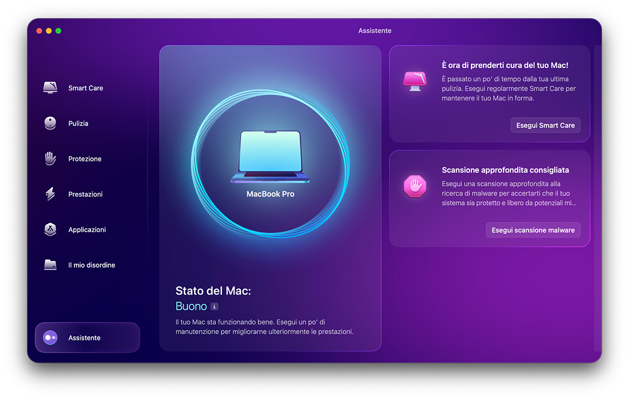Viewport: 628px width, 398px height.
Task: Click the pink iMac icon in care card
Action: tap(415, 82)
